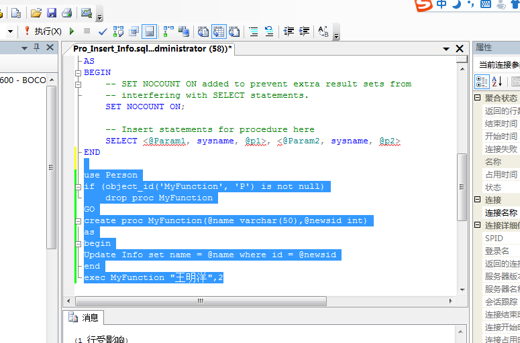This screenshot has height=343, width=520.
Task: Click the editor vertical scrollbar thumb
Action: pos(462,187)
